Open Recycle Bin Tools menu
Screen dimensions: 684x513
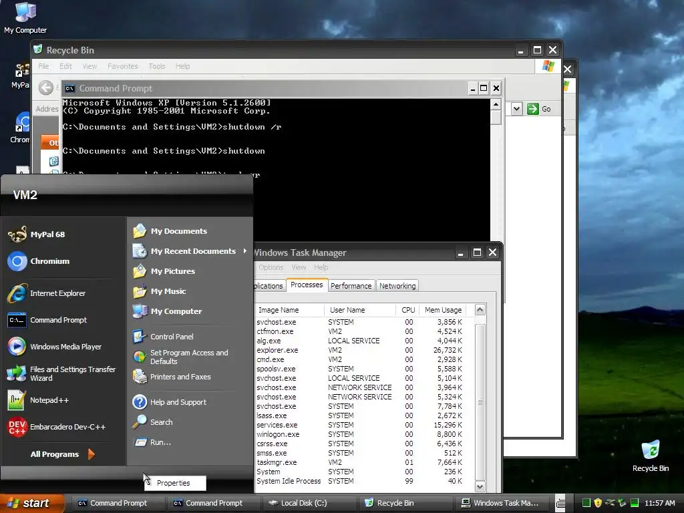click(x=156, y=66)
